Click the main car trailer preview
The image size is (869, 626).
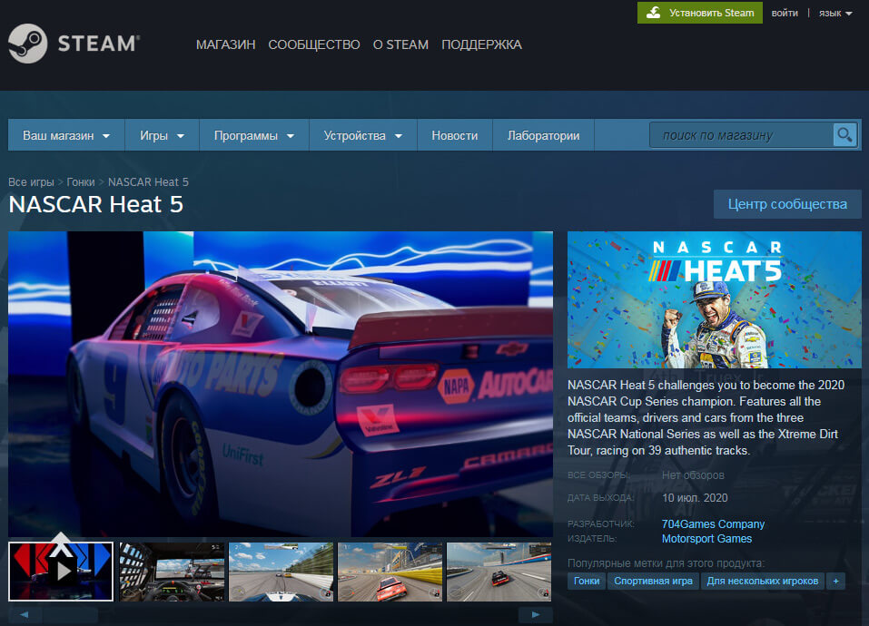click(281, 384)
